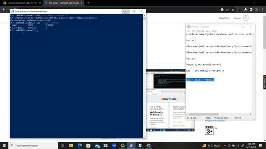Click the browser back arrow
Image resolution: width=266 pixels, height=149 pixels.
pyautogui.click(x=4, y=10)
